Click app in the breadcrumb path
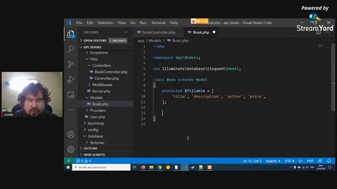This screenshot has height=189, width=337. (x=141, y=40)
